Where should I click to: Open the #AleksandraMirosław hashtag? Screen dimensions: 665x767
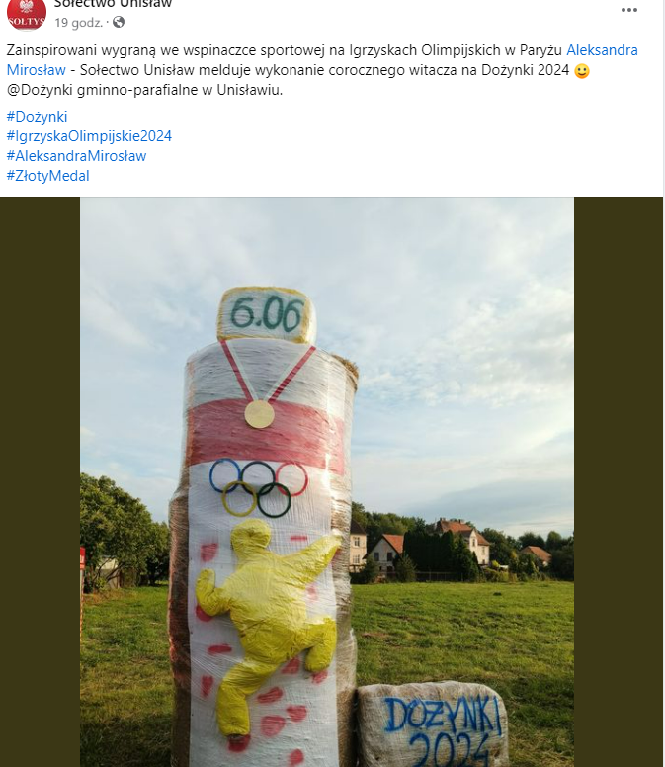76,156
